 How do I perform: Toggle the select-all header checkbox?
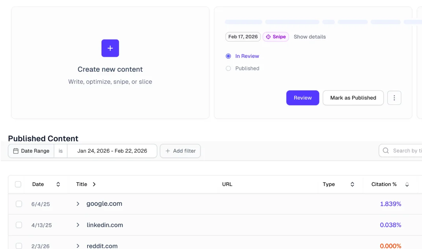tap(18, 184)
